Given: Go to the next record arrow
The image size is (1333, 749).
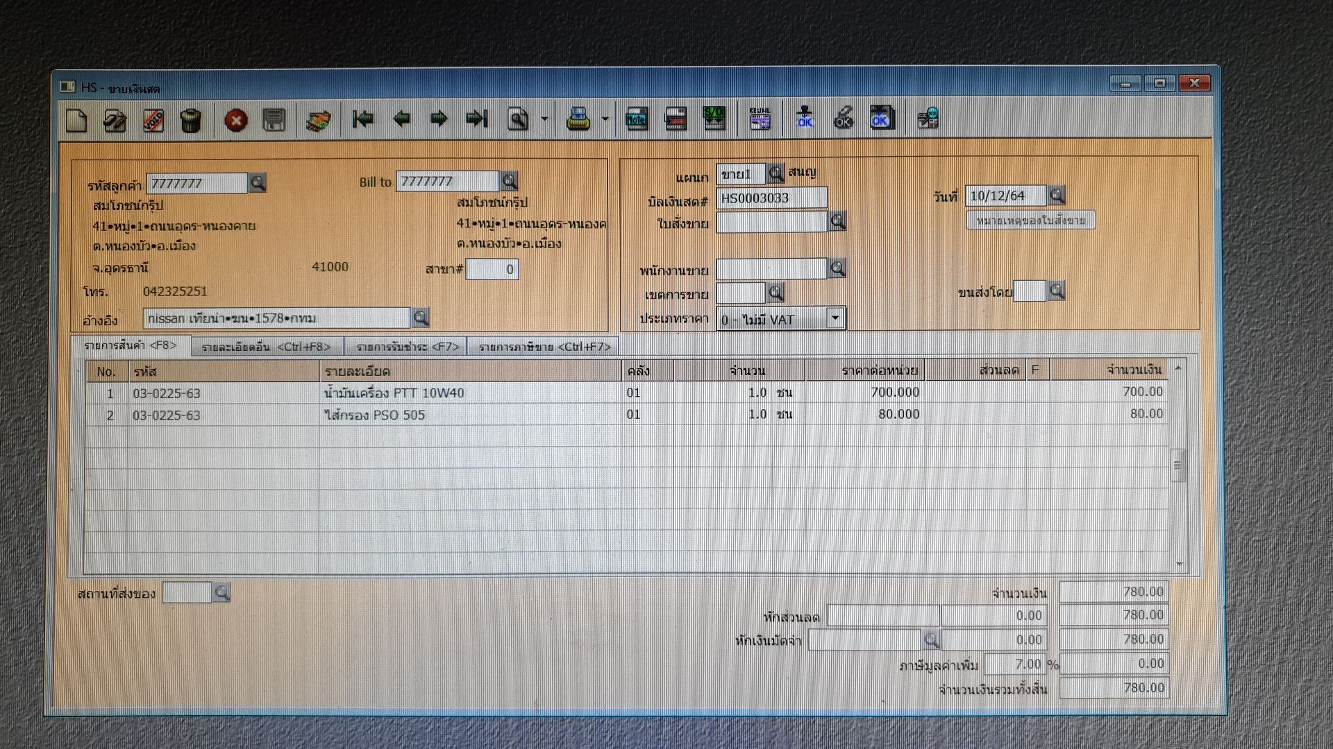Looking at the screenshot, I should (439, 119).
